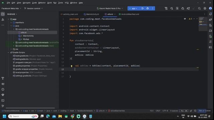
Task: Expand the manifests folder
Action: point(11,23)
